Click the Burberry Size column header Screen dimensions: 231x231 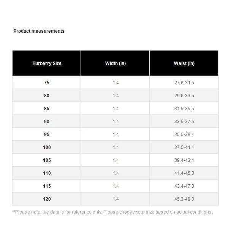pos(47,63)
